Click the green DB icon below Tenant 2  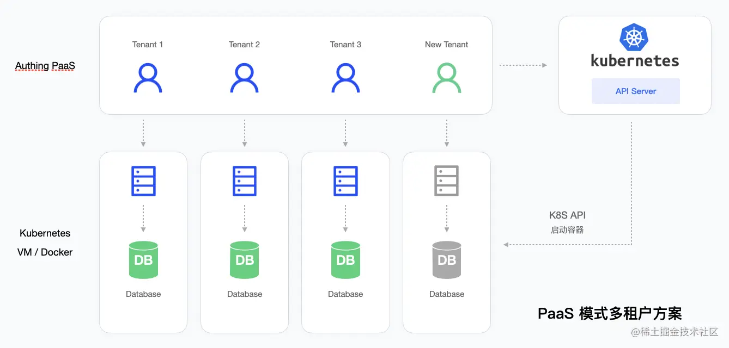[245, 260]
